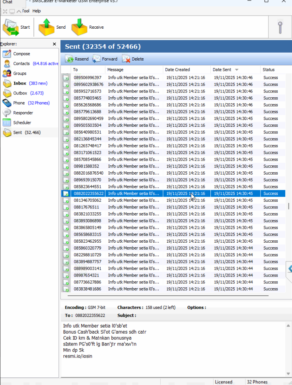Open Phone list icon
The image size is (292, 385).
point(7,103)
